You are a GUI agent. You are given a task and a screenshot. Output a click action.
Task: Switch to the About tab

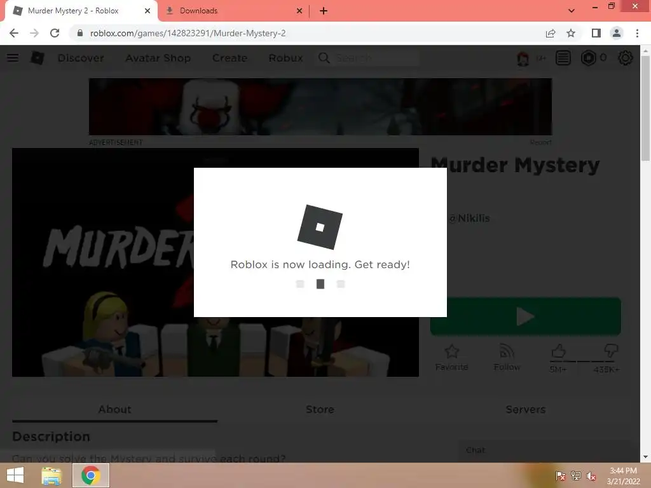pyautogui.click(x=114, y=410)
